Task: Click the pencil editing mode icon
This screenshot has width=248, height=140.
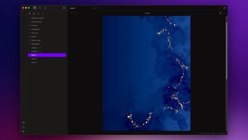Action: tap(208, 133)
